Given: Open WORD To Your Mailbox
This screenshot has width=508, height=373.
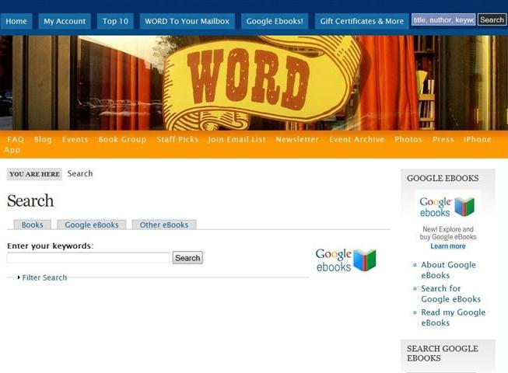Looking at the screenshot, I should pyautogui.click(x=187, y=21).
